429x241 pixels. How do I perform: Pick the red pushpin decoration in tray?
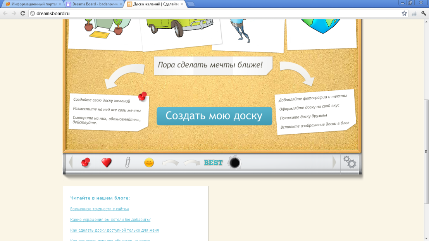click(86, 162)
